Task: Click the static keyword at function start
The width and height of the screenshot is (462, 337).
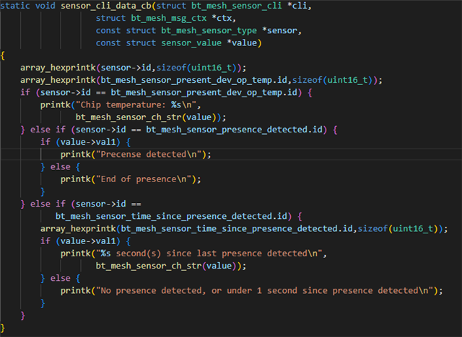Action: tap(15, 6)
